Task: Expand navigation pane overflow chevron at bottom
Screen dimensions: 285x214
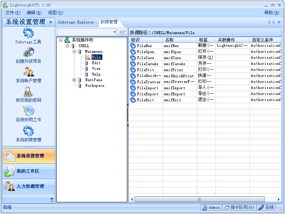Action: click(x=52, y=199)
